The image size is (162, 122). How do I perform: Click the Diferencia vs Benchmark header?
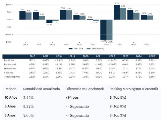pos(84,89)
